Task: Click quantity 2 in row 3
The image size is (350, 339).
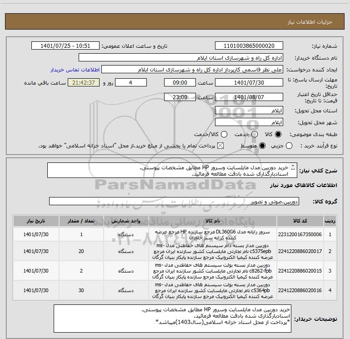Action: 81,271
